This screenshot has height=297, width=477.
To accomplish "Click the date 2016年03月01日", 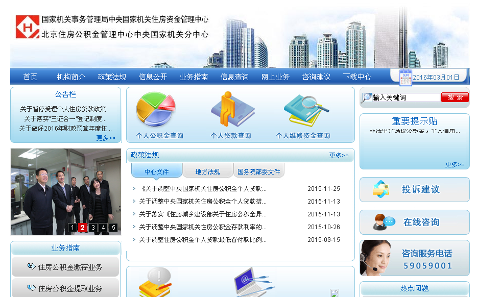I will [436, 77].
